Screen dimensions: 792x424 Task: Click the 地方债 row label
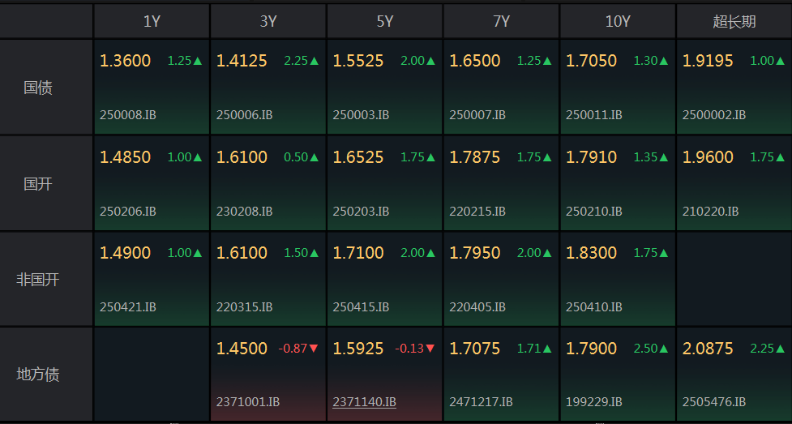38,375
